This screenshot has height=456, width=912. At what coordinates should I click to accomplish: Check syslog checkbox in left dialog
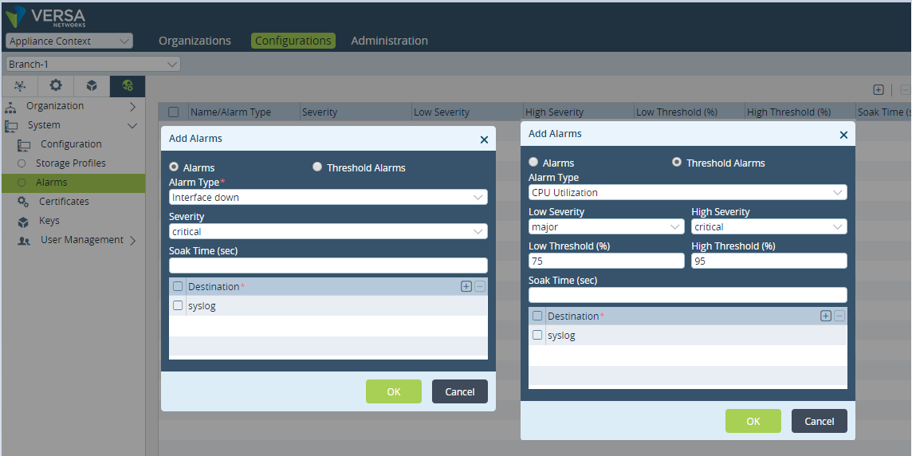(178, 305)
